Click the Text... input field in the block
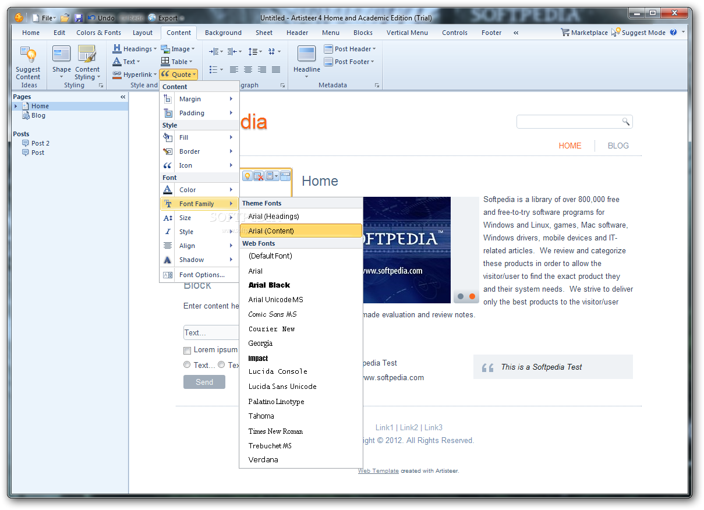The height and width of the screenshot is (510, 704). click(211, 332)
